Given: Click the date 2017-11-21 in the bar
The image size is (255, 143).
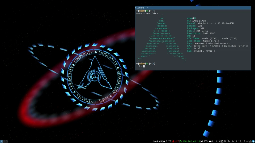Looking at the screenshot, I should pyautogui.click(x=230, y=141).
